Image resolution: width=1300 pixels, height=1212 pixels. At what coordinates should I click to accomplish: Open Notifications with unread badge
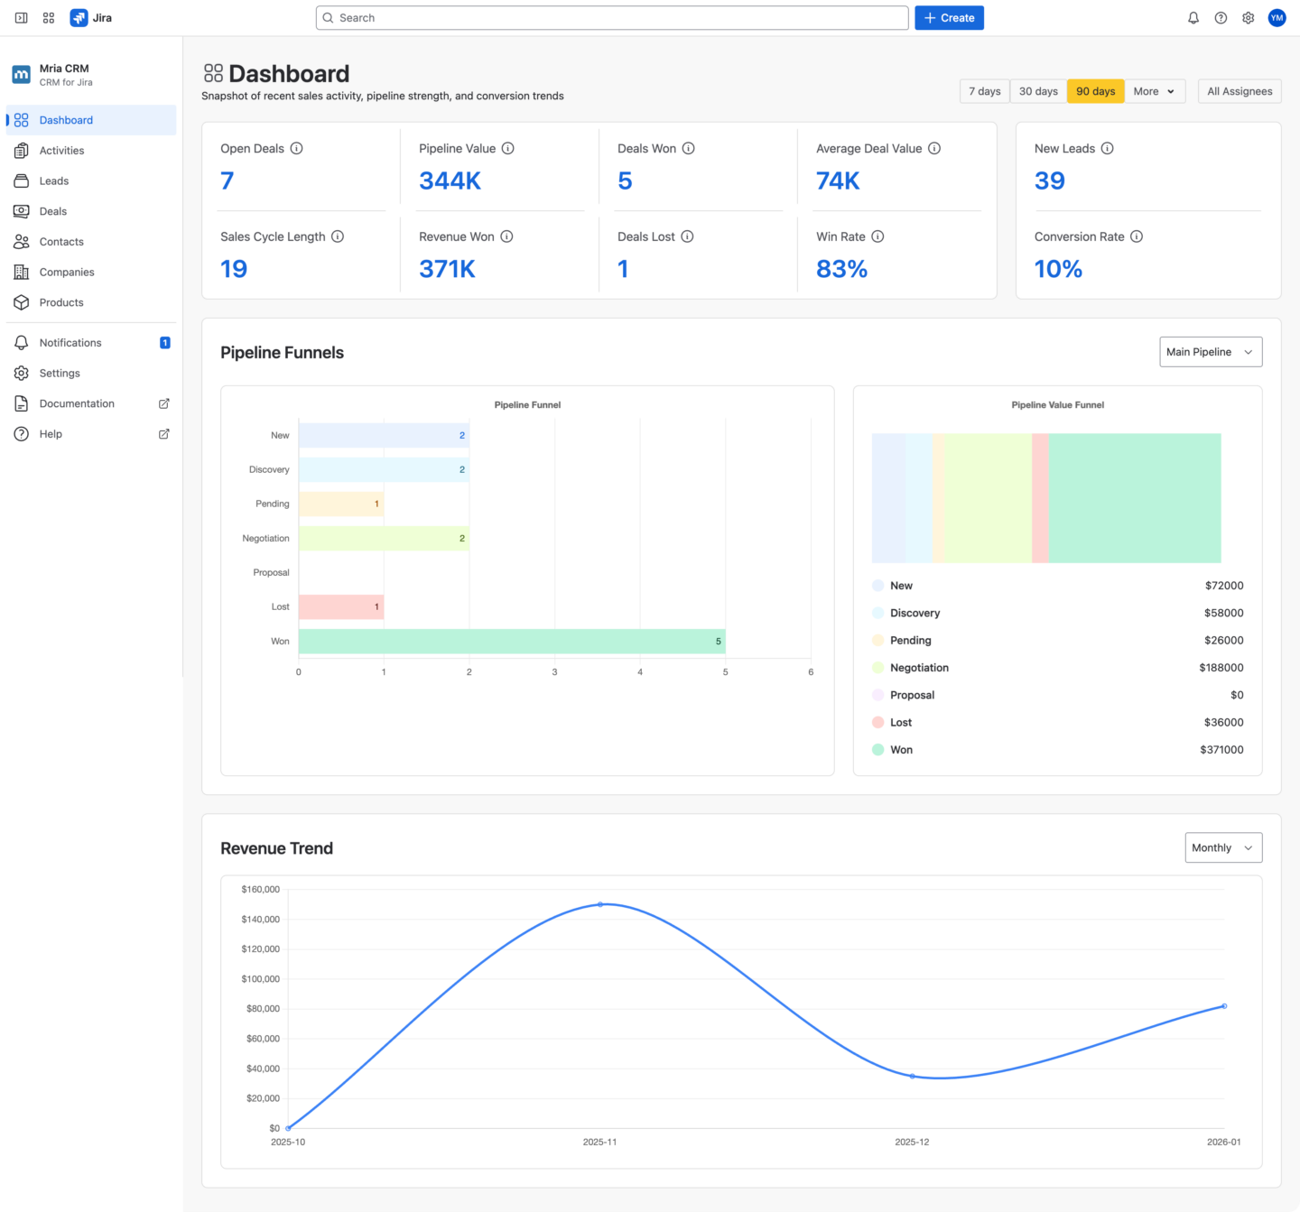point(70,342)
